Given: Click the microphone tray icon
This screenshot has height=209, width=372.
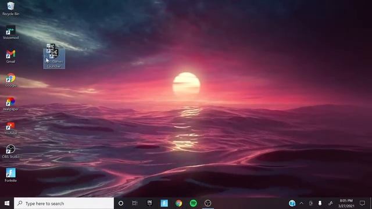Looking at the screenshot, I should click(320, 203).
